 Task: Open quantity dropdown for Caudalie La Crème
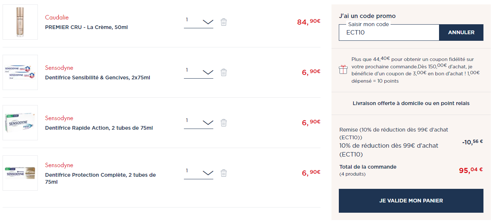click(199, 22)
